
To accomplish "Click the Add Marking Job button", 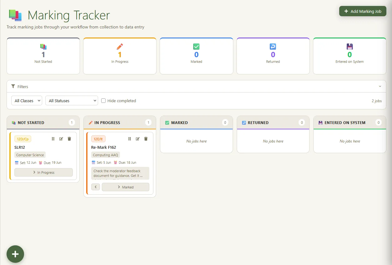I will [363, 11].
